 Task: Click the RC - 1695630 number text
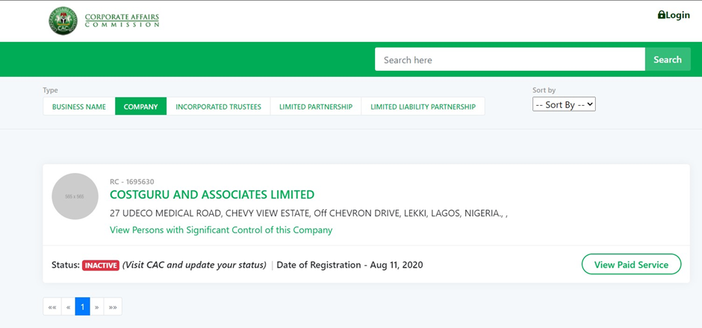132,181
